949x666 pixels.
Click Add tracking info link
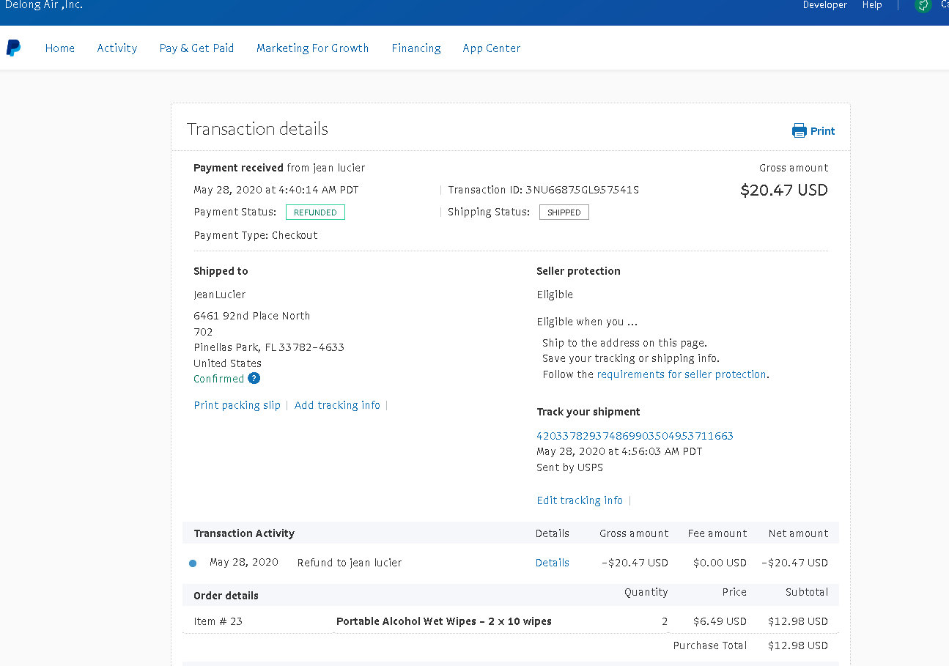[337, 405]
